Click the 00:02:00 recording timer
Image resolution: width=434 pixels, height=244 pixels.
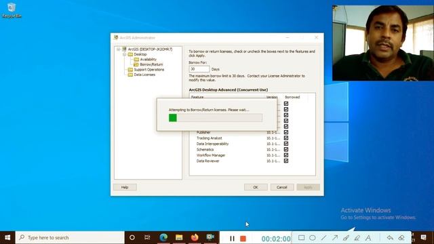pos(276,239)
